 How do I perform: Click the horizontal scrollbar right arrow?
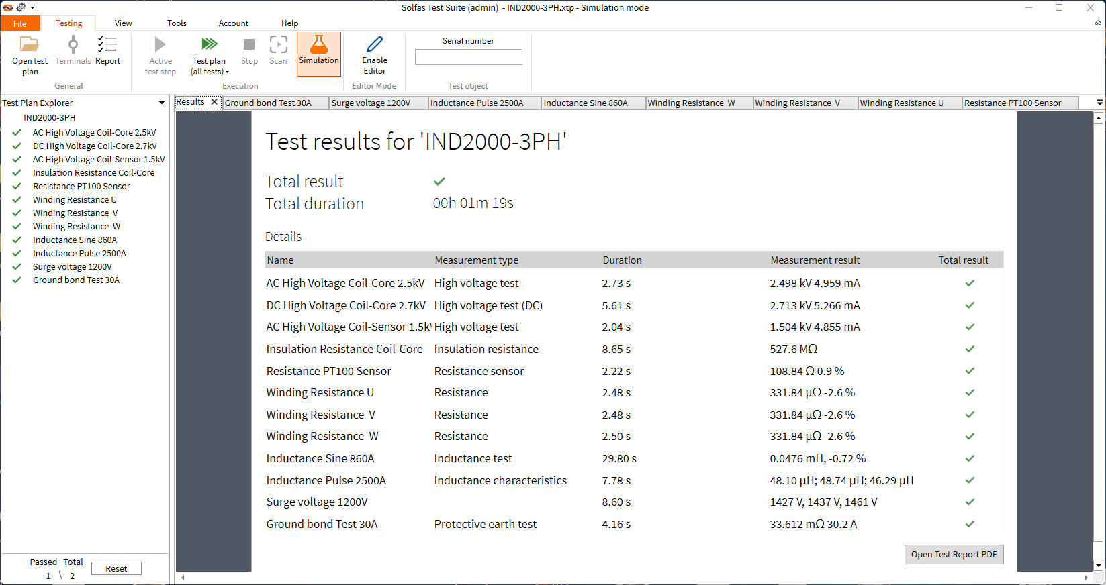point(1087,577)
